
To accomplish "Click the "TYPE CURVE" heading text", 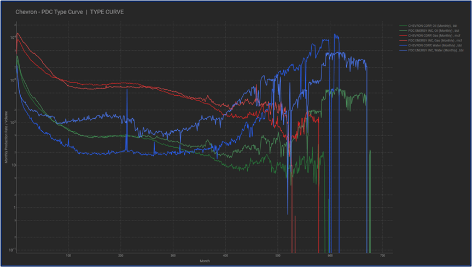I will tap(107, 12).
